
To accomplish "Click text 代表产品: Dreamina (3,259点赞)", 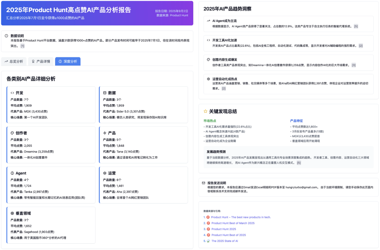I will [x=32, y=151].
